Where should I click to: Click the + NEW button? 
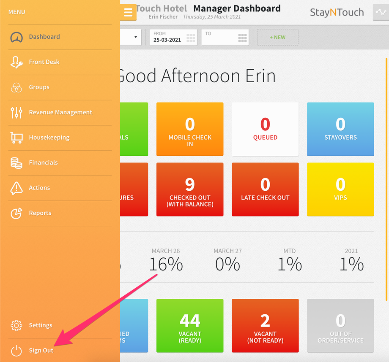(278, 38)
